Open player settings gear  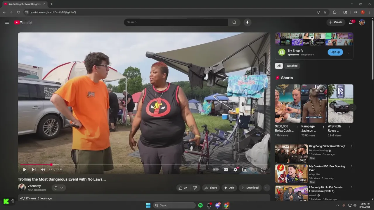(236, 169)
